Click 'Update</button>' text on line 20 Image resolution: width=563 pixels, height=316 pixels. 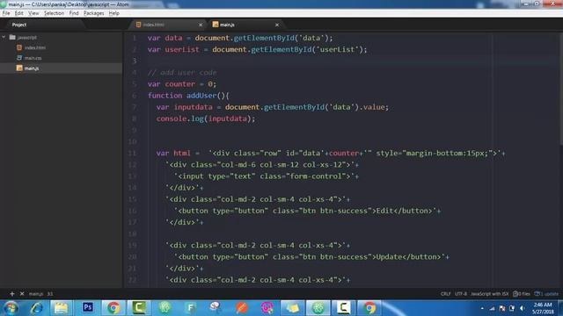point(408,257)
